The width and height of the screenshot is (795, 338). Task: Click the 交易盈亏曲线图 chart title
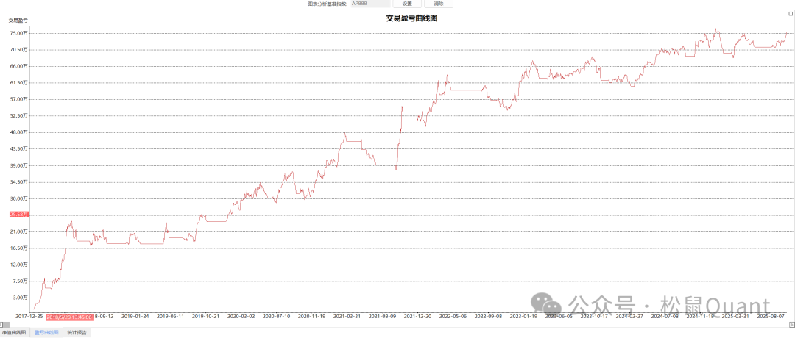411,18
